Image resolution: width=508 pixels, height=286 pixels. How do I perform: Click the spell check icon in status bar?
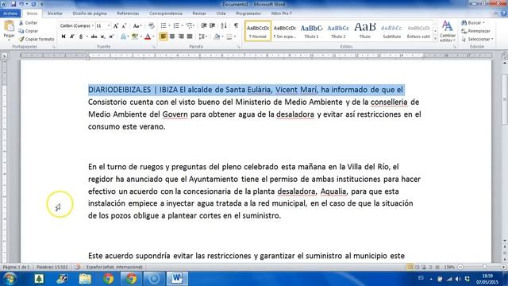[78, 267]
